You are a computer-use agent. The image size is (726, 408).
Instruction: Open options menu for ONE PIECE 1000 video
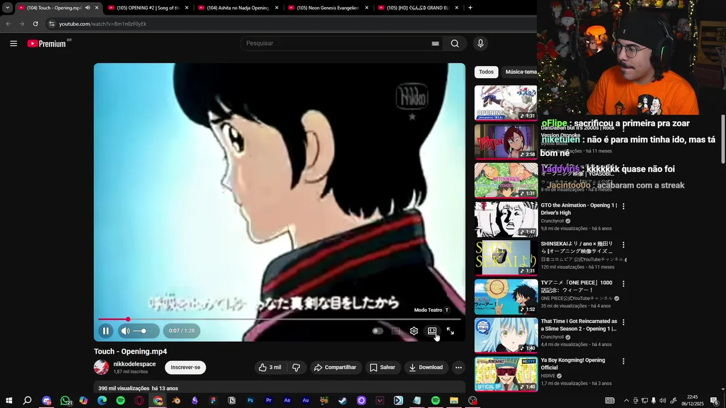pos(623,283)
